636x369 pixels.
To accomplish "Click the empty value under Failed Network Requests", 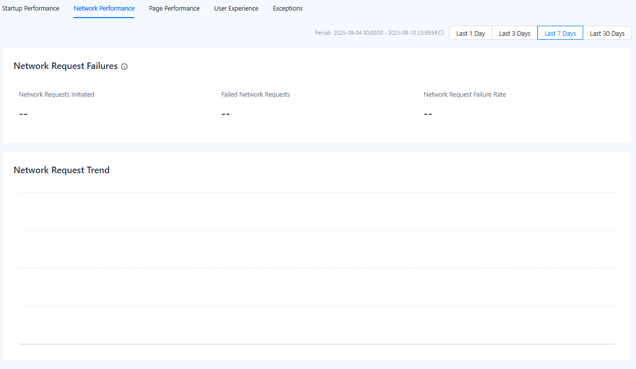I will 226,114.
